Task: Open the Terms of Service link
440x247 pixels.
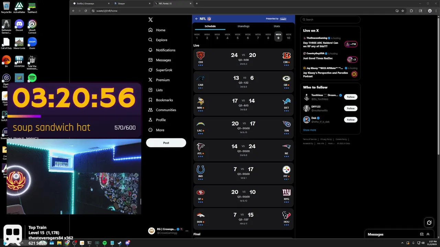Action: [x=310, y=139]
